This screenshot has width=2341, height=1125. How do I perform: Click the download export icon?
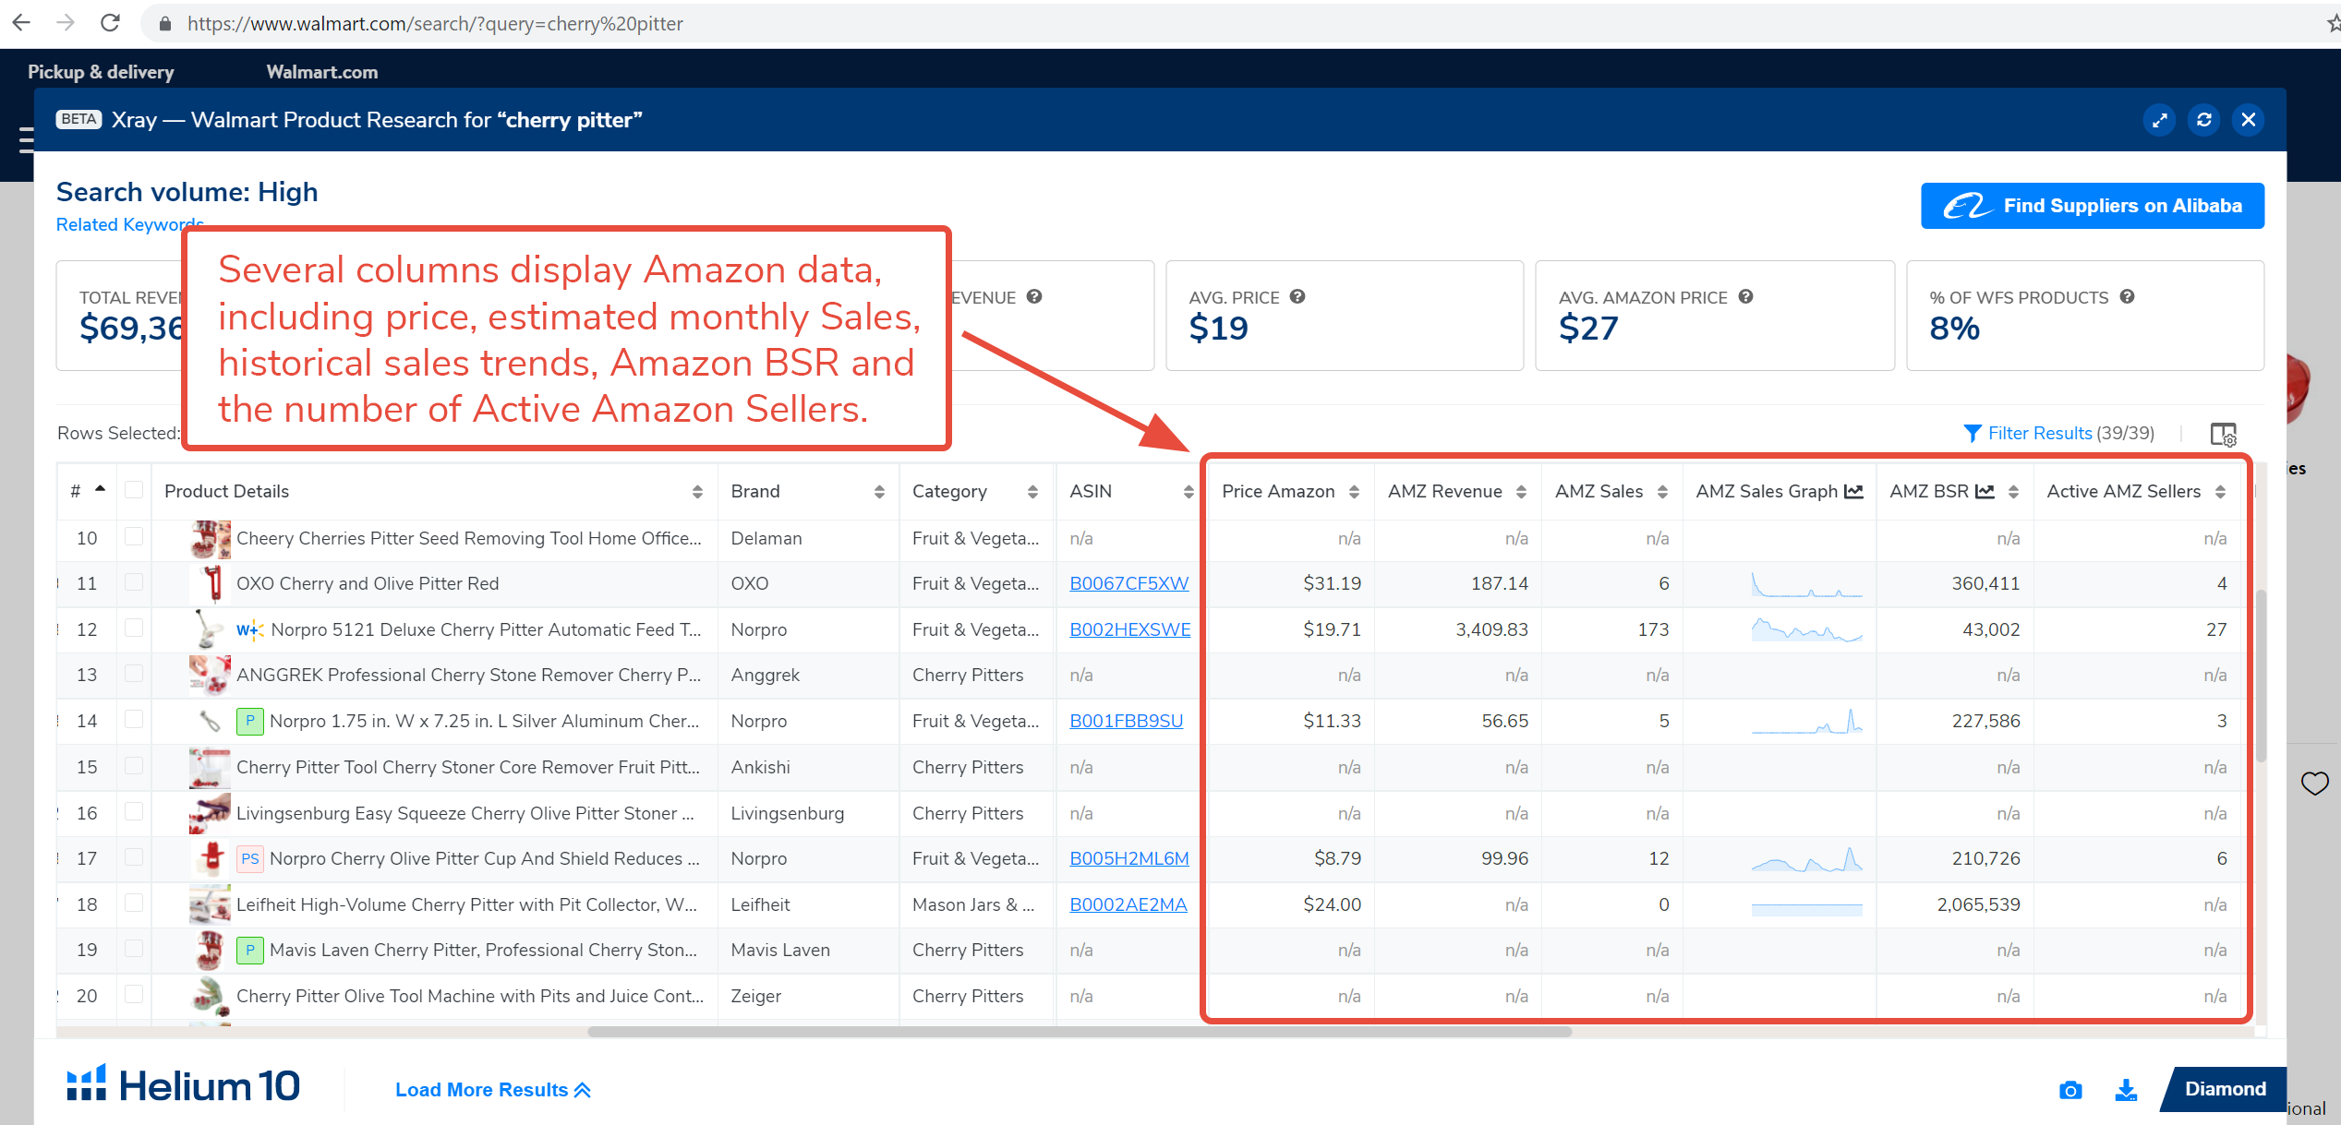pyautogui.click(x=2126, y=1090)
